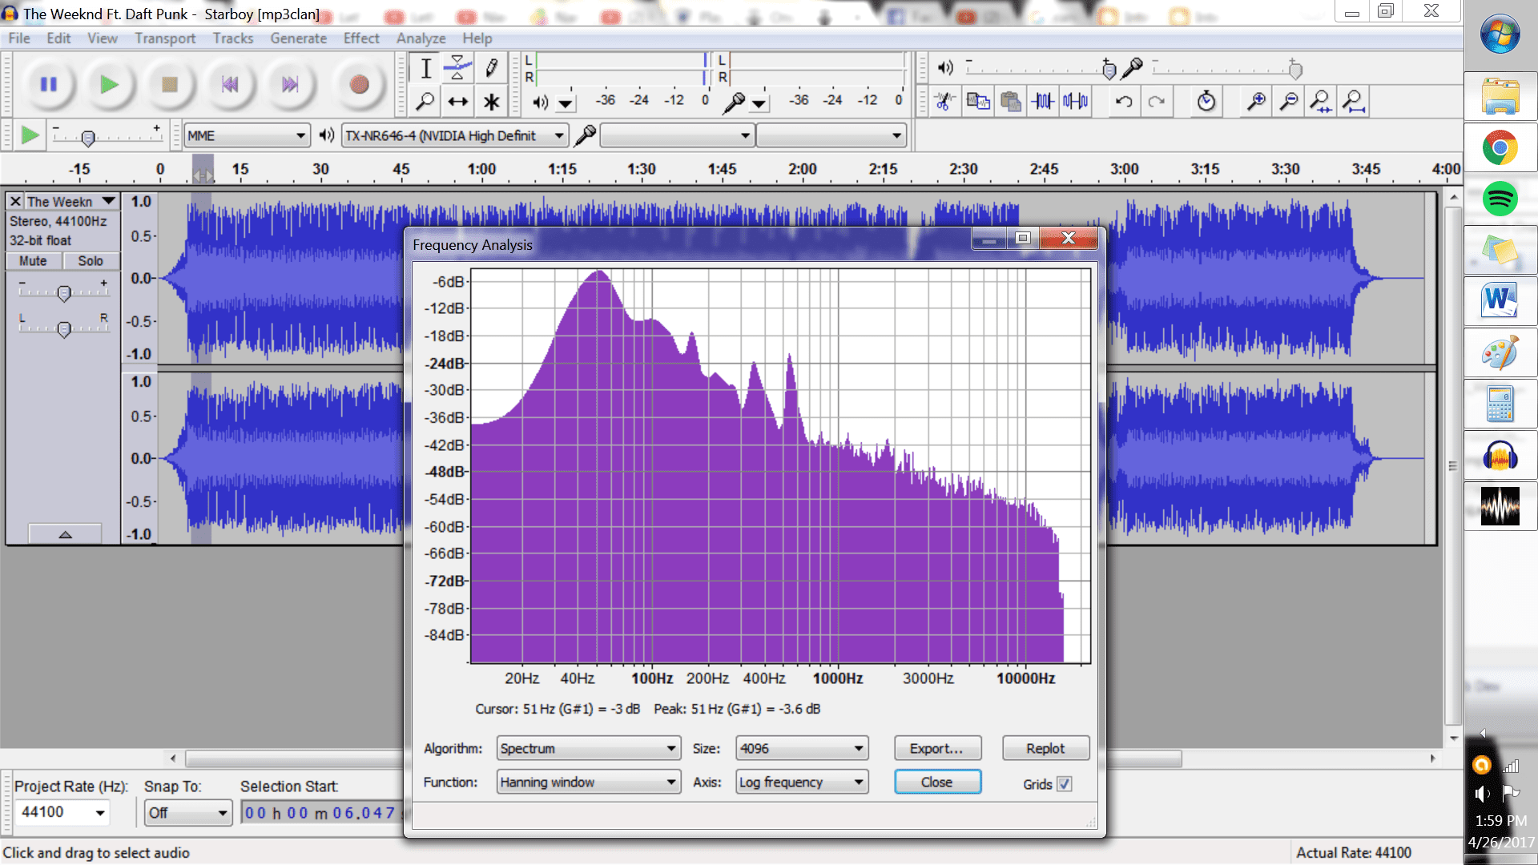Image resolution: width=1538 pixels, height=865 pixels.
Task: Open the recording device dropdown
Action: click(677, 135)
